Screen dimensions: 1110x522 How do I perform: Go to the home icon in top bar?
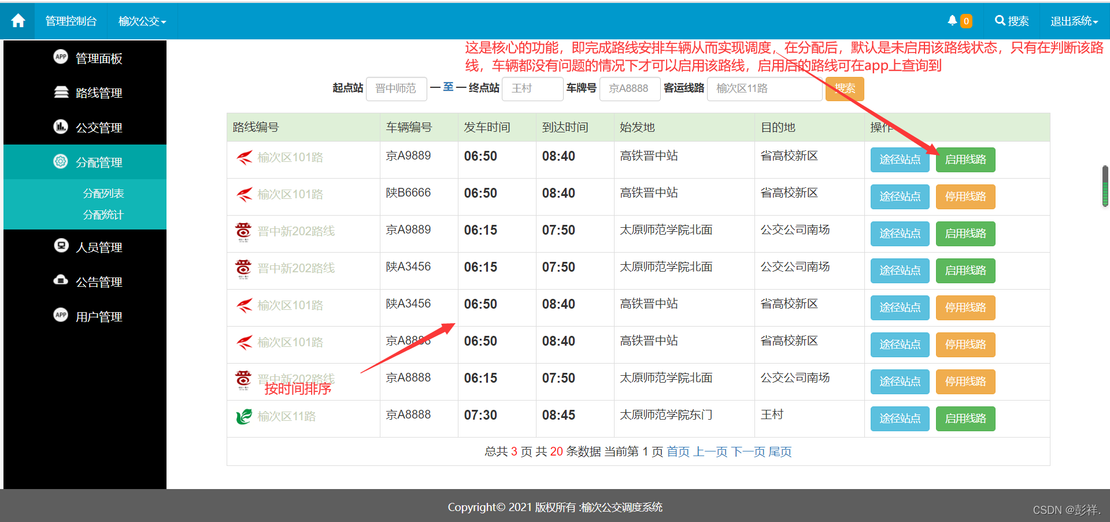click(x=18, y=21)
